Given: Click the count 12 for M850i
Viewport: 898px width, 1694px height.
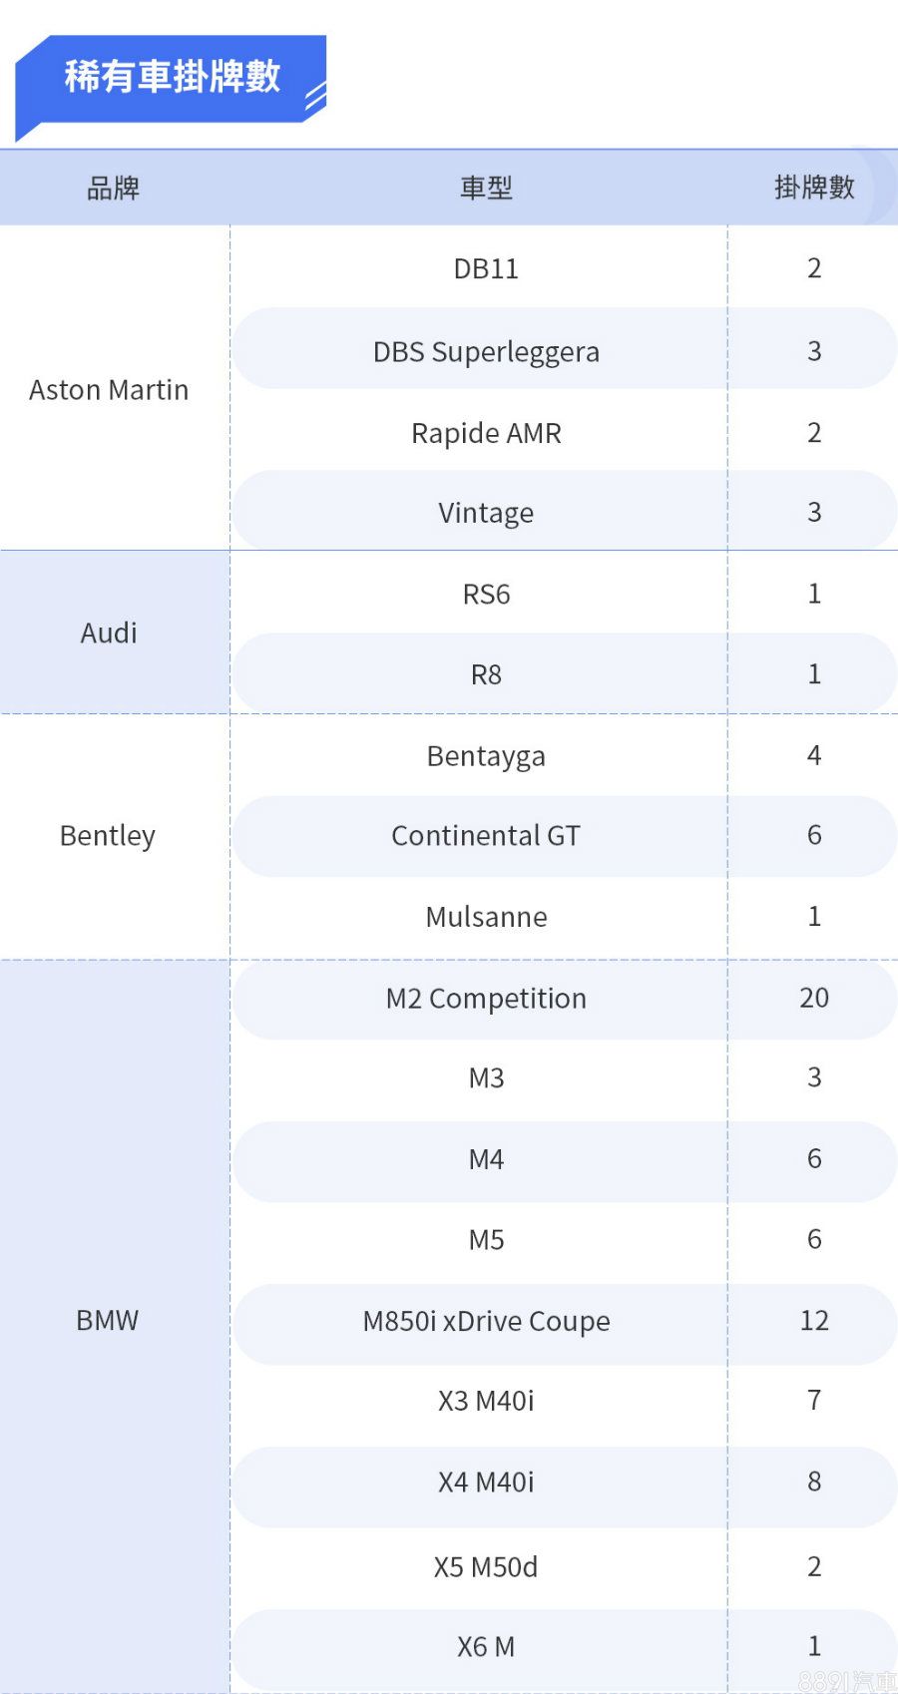Looking at the screenshot, I should tap(814, 1321).
